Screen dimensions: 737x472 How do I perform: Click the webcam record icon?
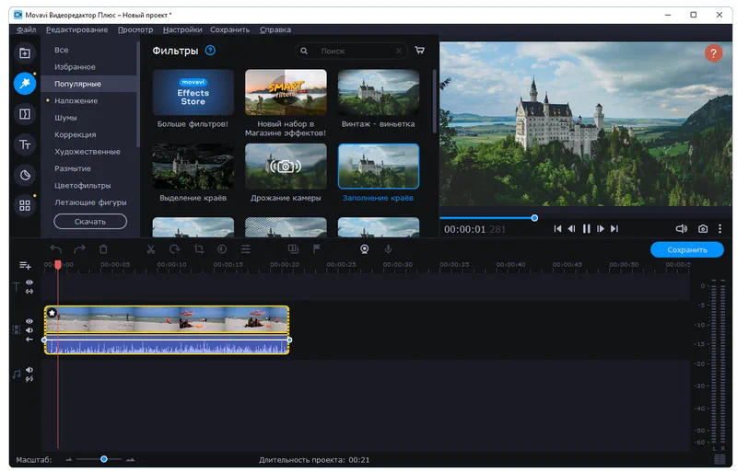point(364,249)
